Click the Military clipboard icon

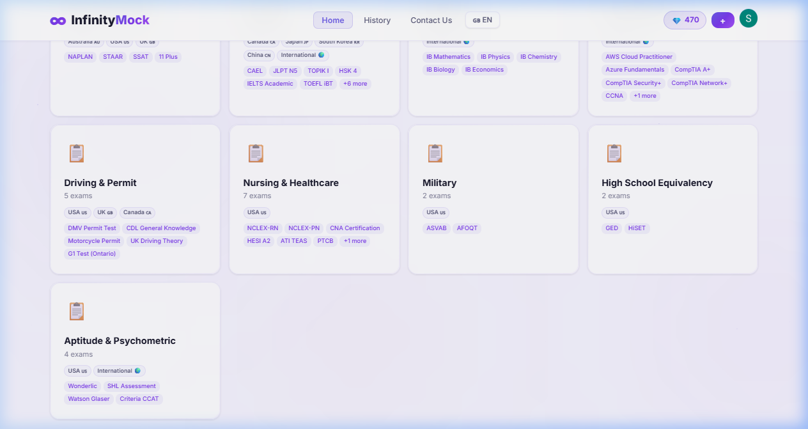435,153
